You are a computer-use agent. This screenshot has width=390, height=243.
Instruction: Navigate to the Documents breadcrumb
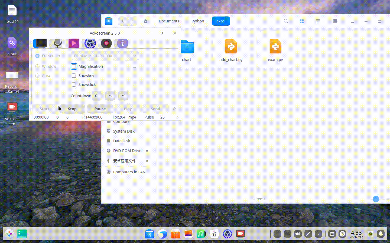click(x=169, y=21)
